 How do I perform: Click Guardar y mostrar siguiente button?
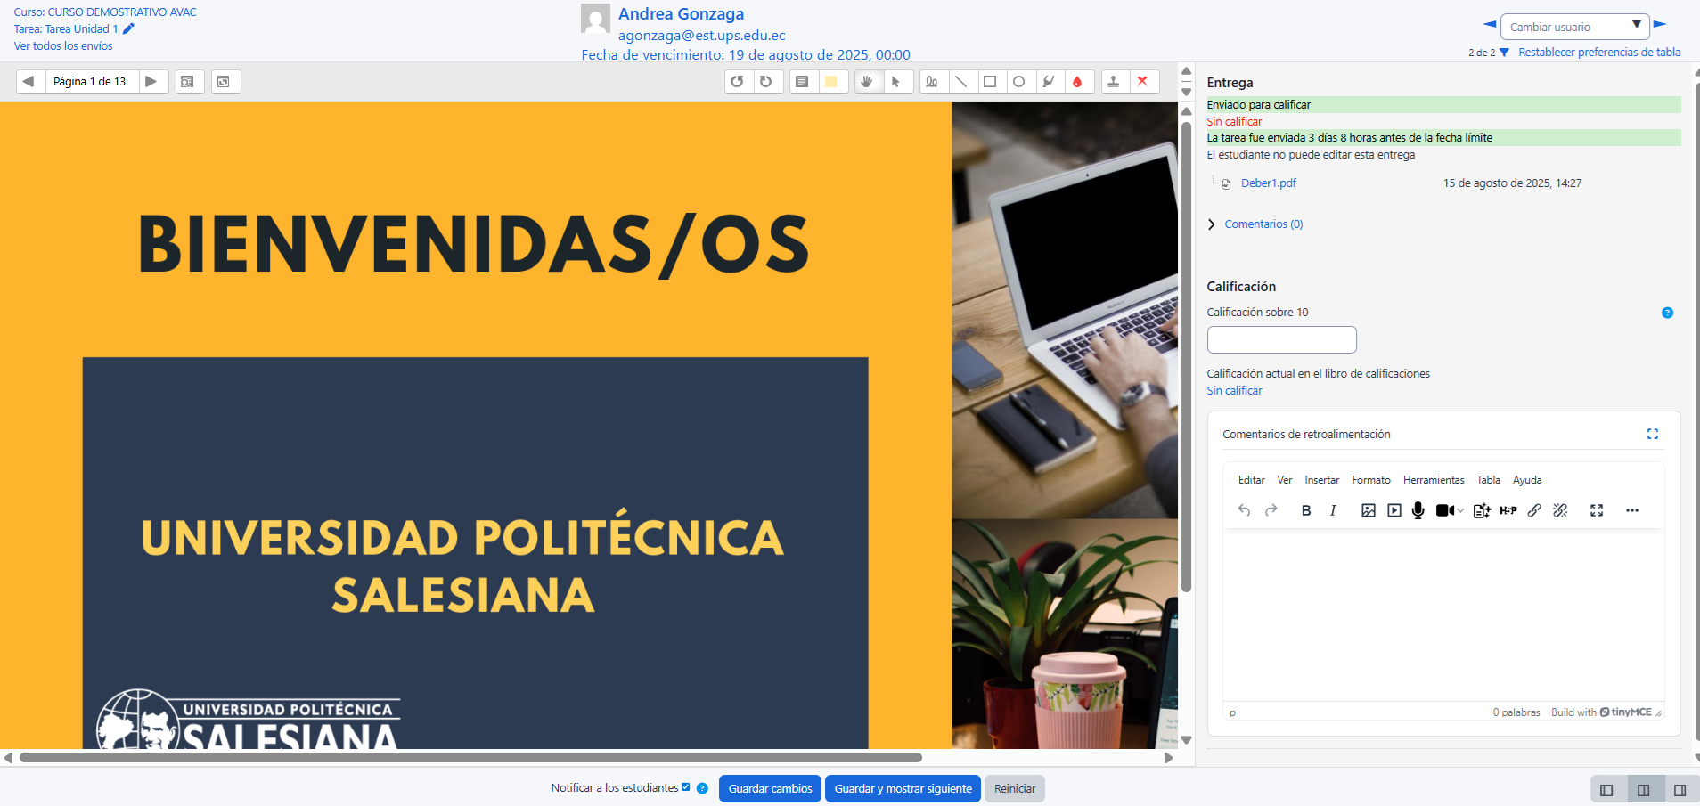pos(903,788)
